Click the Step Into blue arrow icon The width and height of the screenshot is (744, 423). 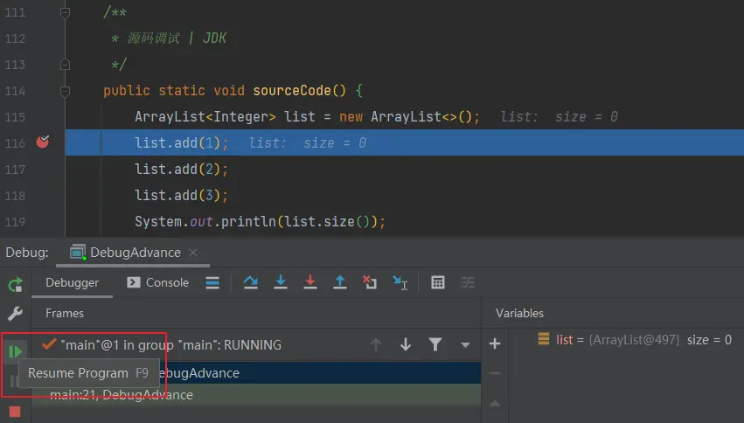pyautogui.click(x=281, y=282)
